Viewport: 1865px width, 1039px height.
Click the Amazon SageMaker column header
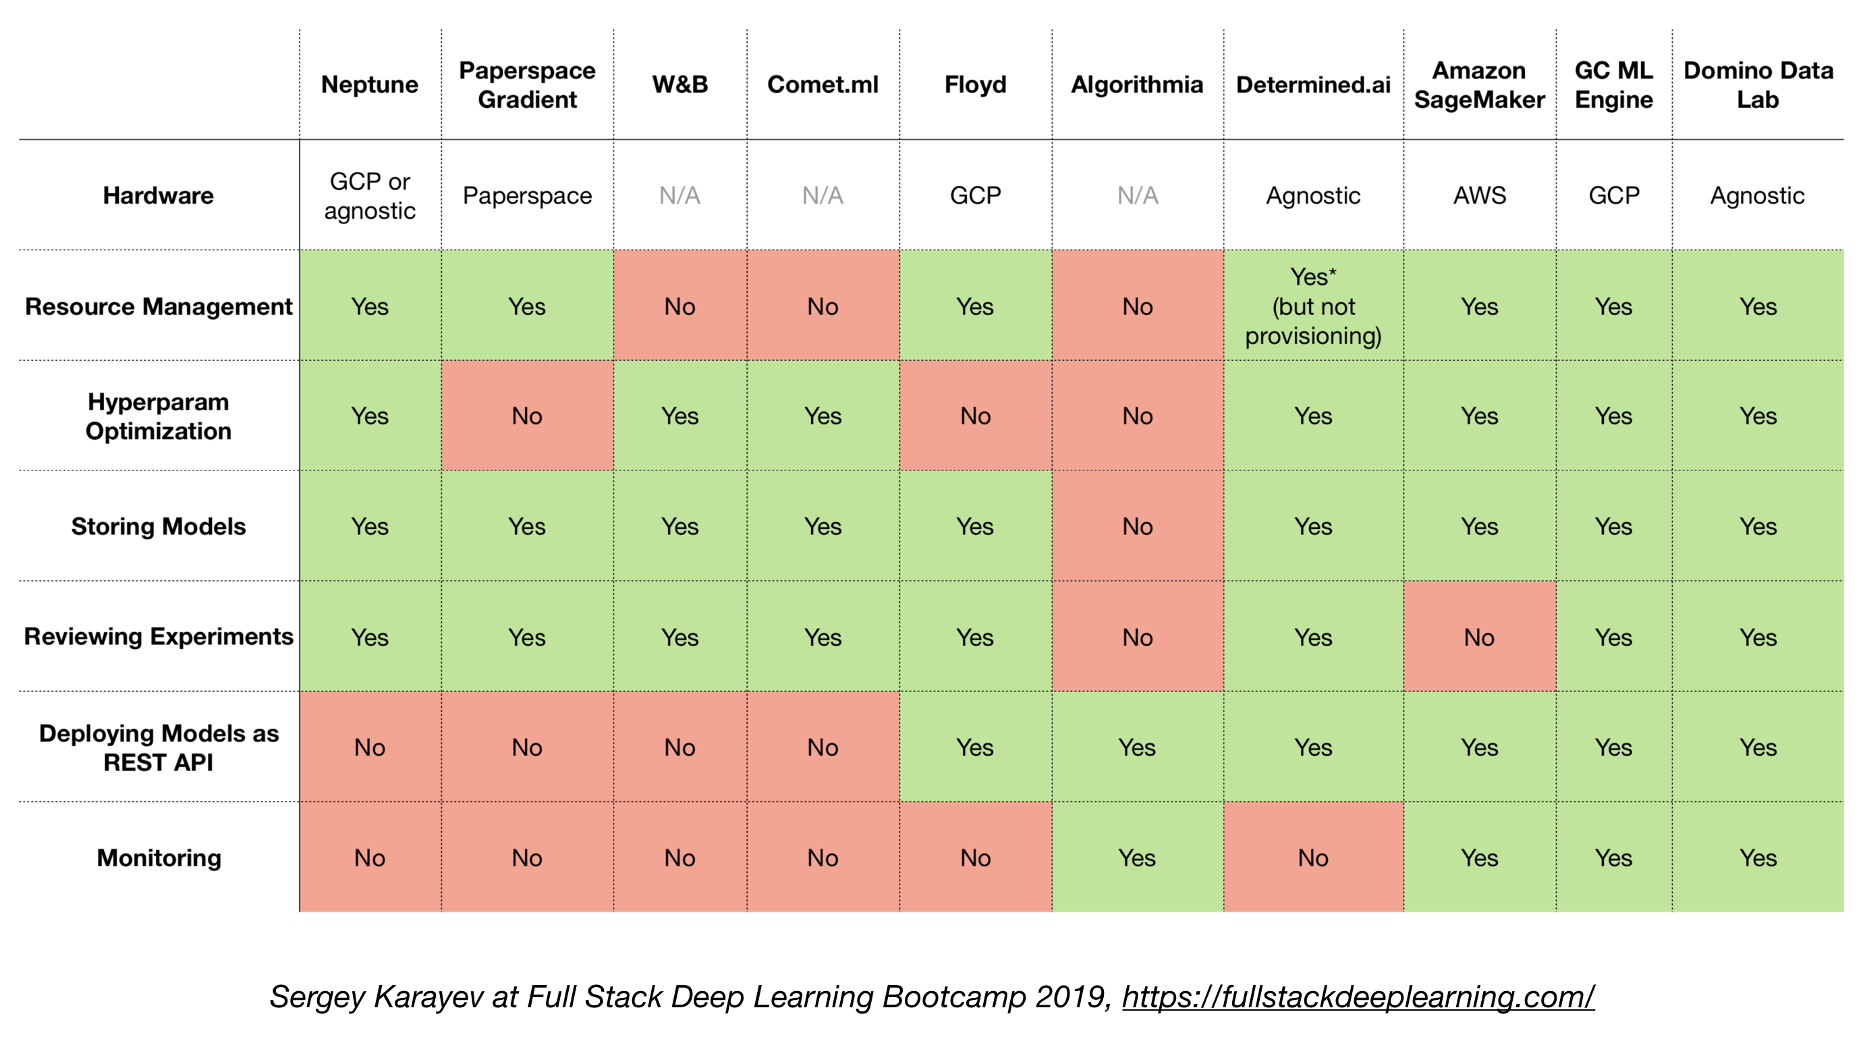pos(1479,85)
